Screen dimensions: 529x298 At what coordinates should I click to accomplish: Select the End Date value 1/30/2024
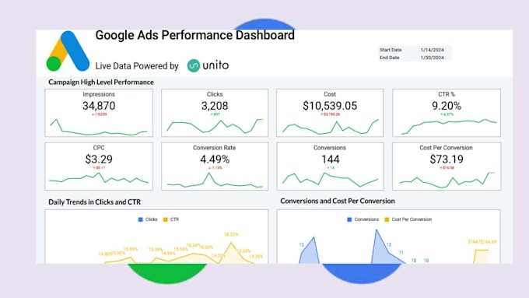pyautogui.click(x=432, y=58)
